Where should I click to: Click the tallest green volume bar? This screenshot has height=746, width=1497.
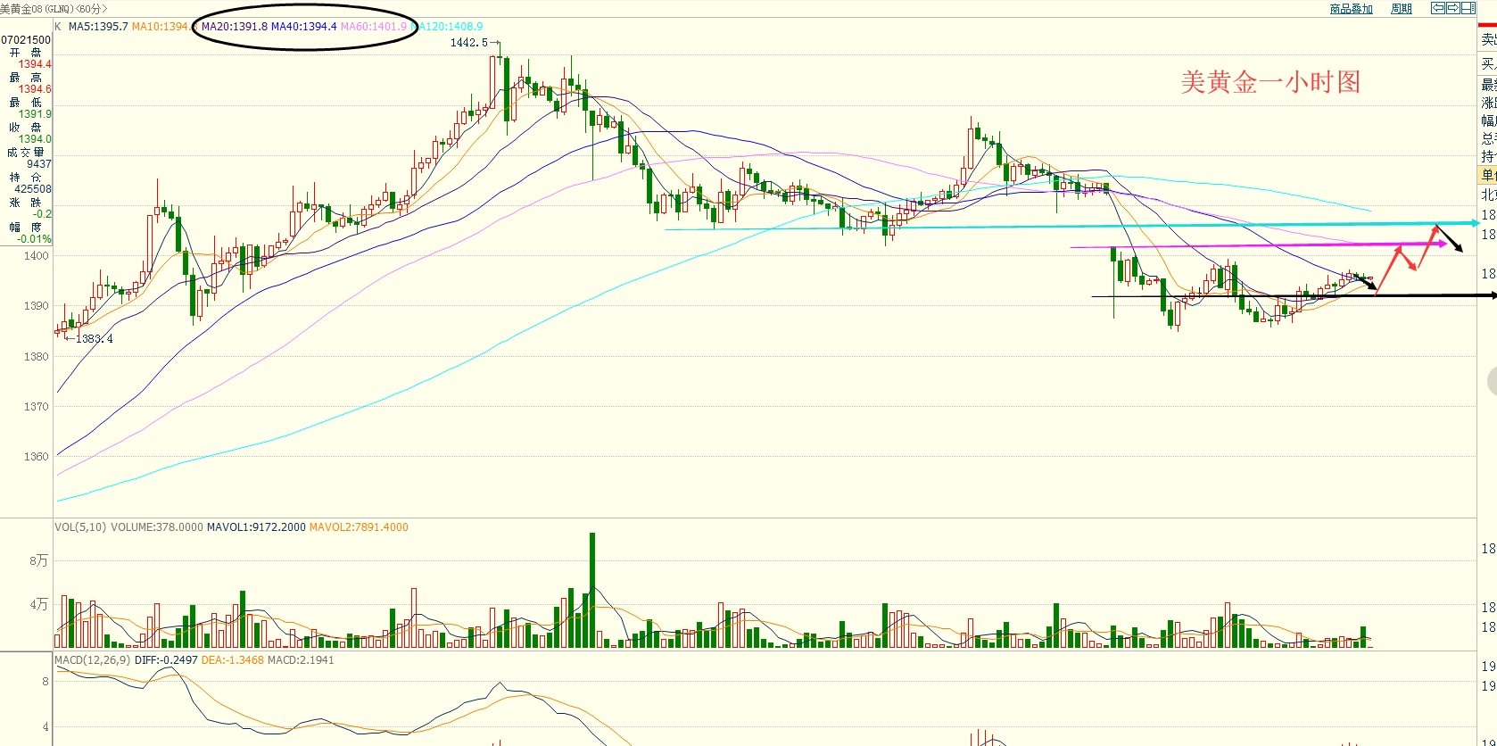tap(592, 590)
